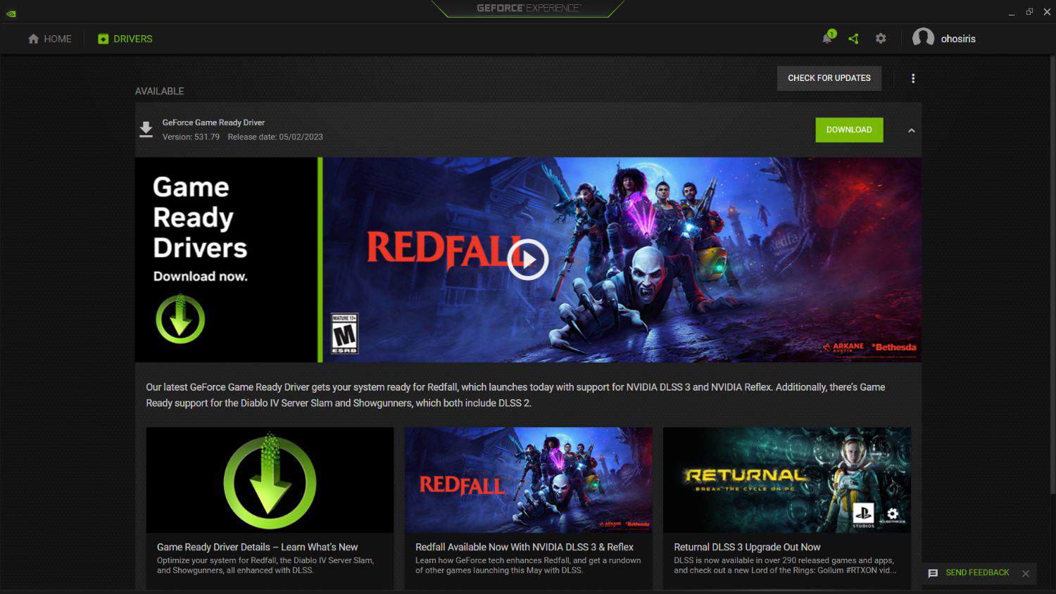Viewport: 1056px width, 594px height.
Task: Click the ESRB Mature rating badge
Action: pyautogui.click(x=344, y=333)
